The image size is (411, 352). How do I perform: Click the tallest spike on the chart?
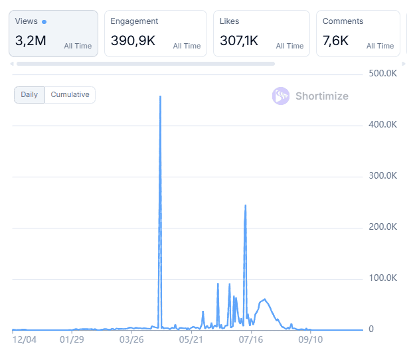160,98
